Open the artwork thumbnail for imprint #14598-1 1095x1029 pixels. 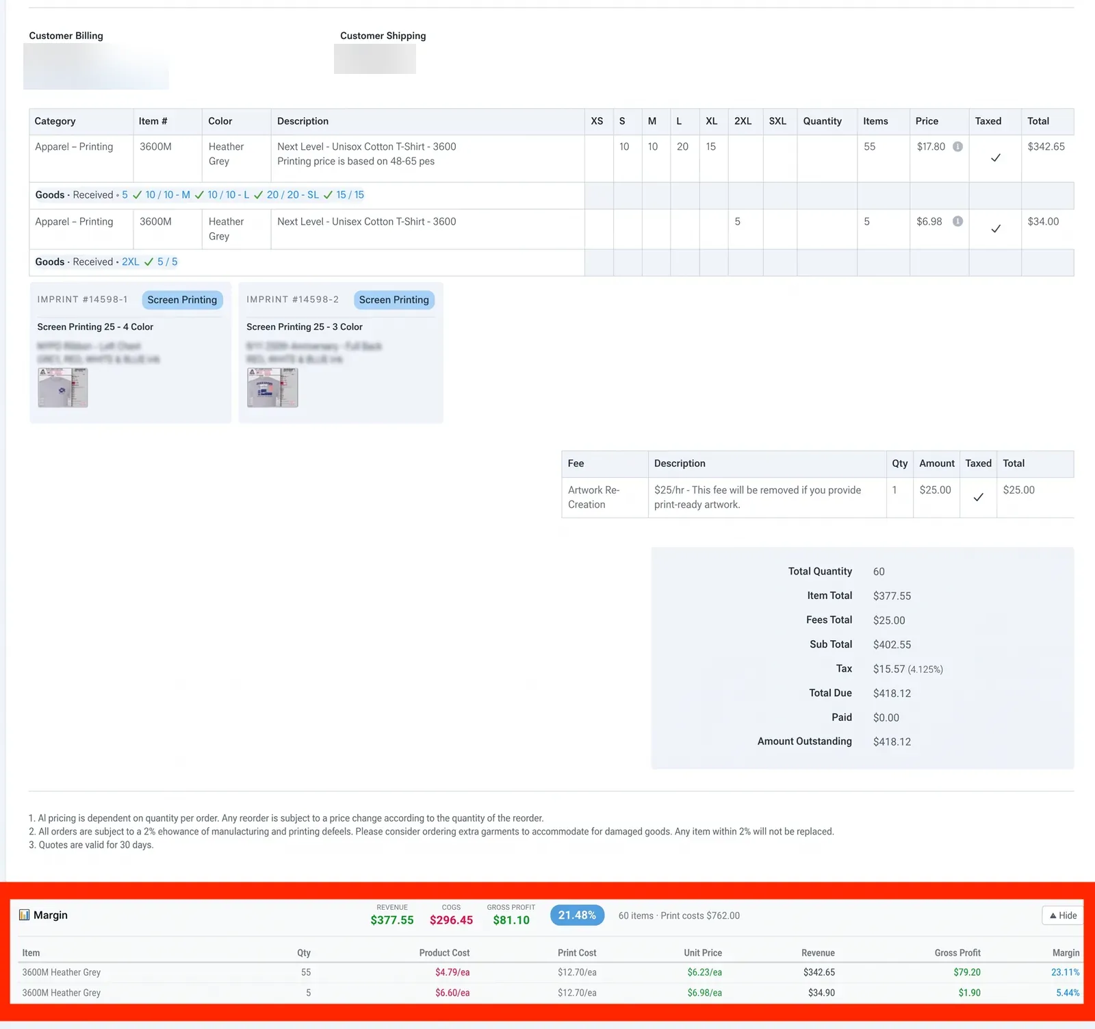point(62,388)
